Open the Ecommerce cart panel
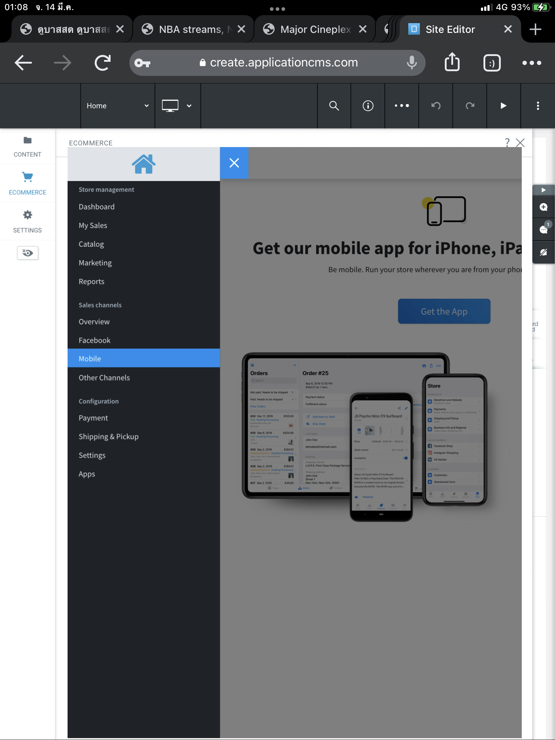The width and height of the screenshot is (555, 740). 27,184
